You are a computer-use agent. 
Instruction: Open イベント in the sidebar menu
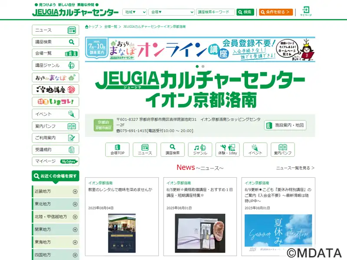tap(56, 114)
